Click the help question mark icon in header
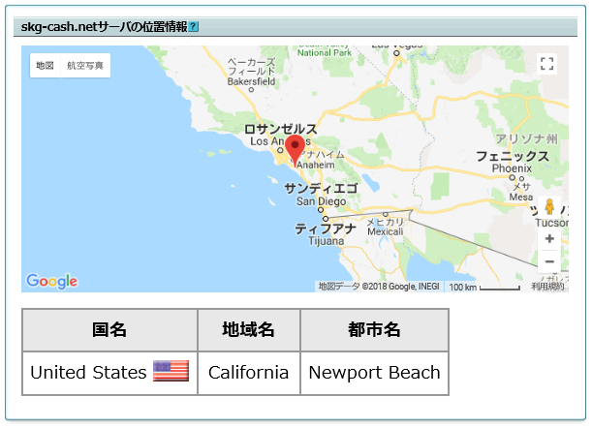 tap(194, 27)
